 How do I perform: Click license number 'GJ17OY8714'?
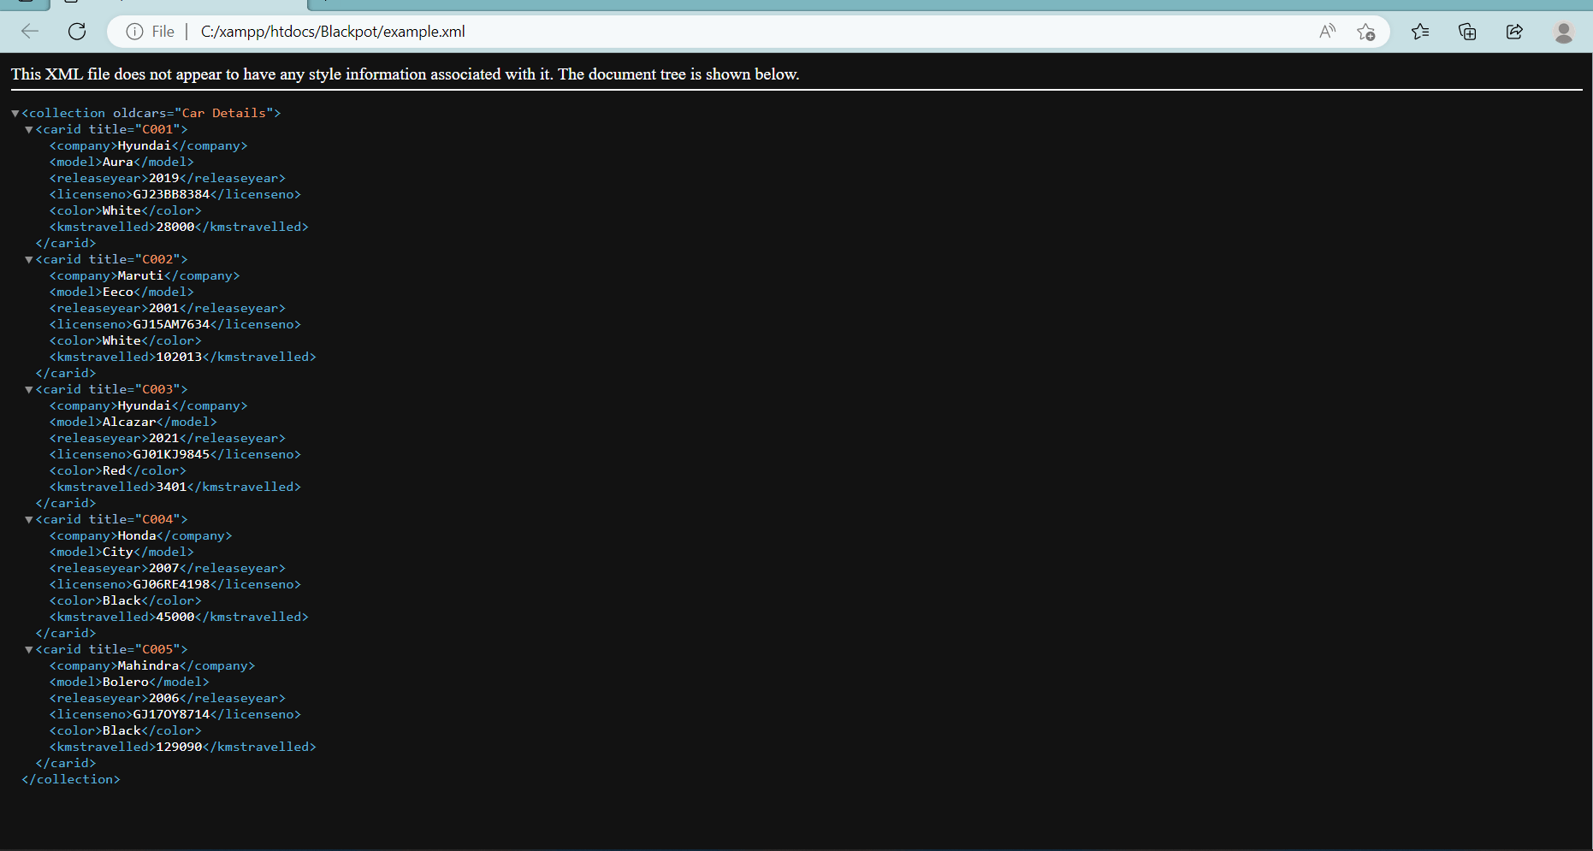(x=171, y=714)
